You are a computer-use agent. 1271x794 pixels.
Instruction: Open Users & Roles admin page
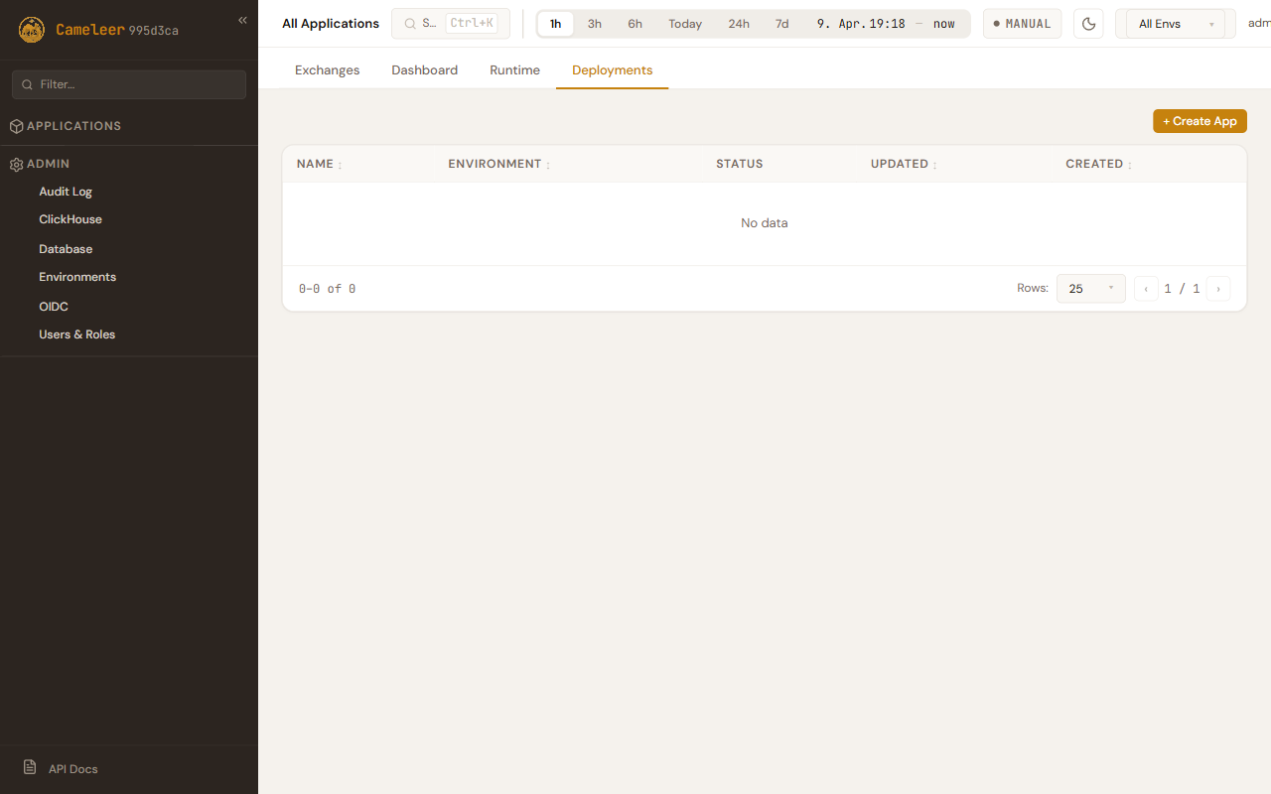[x=76, y=334]
